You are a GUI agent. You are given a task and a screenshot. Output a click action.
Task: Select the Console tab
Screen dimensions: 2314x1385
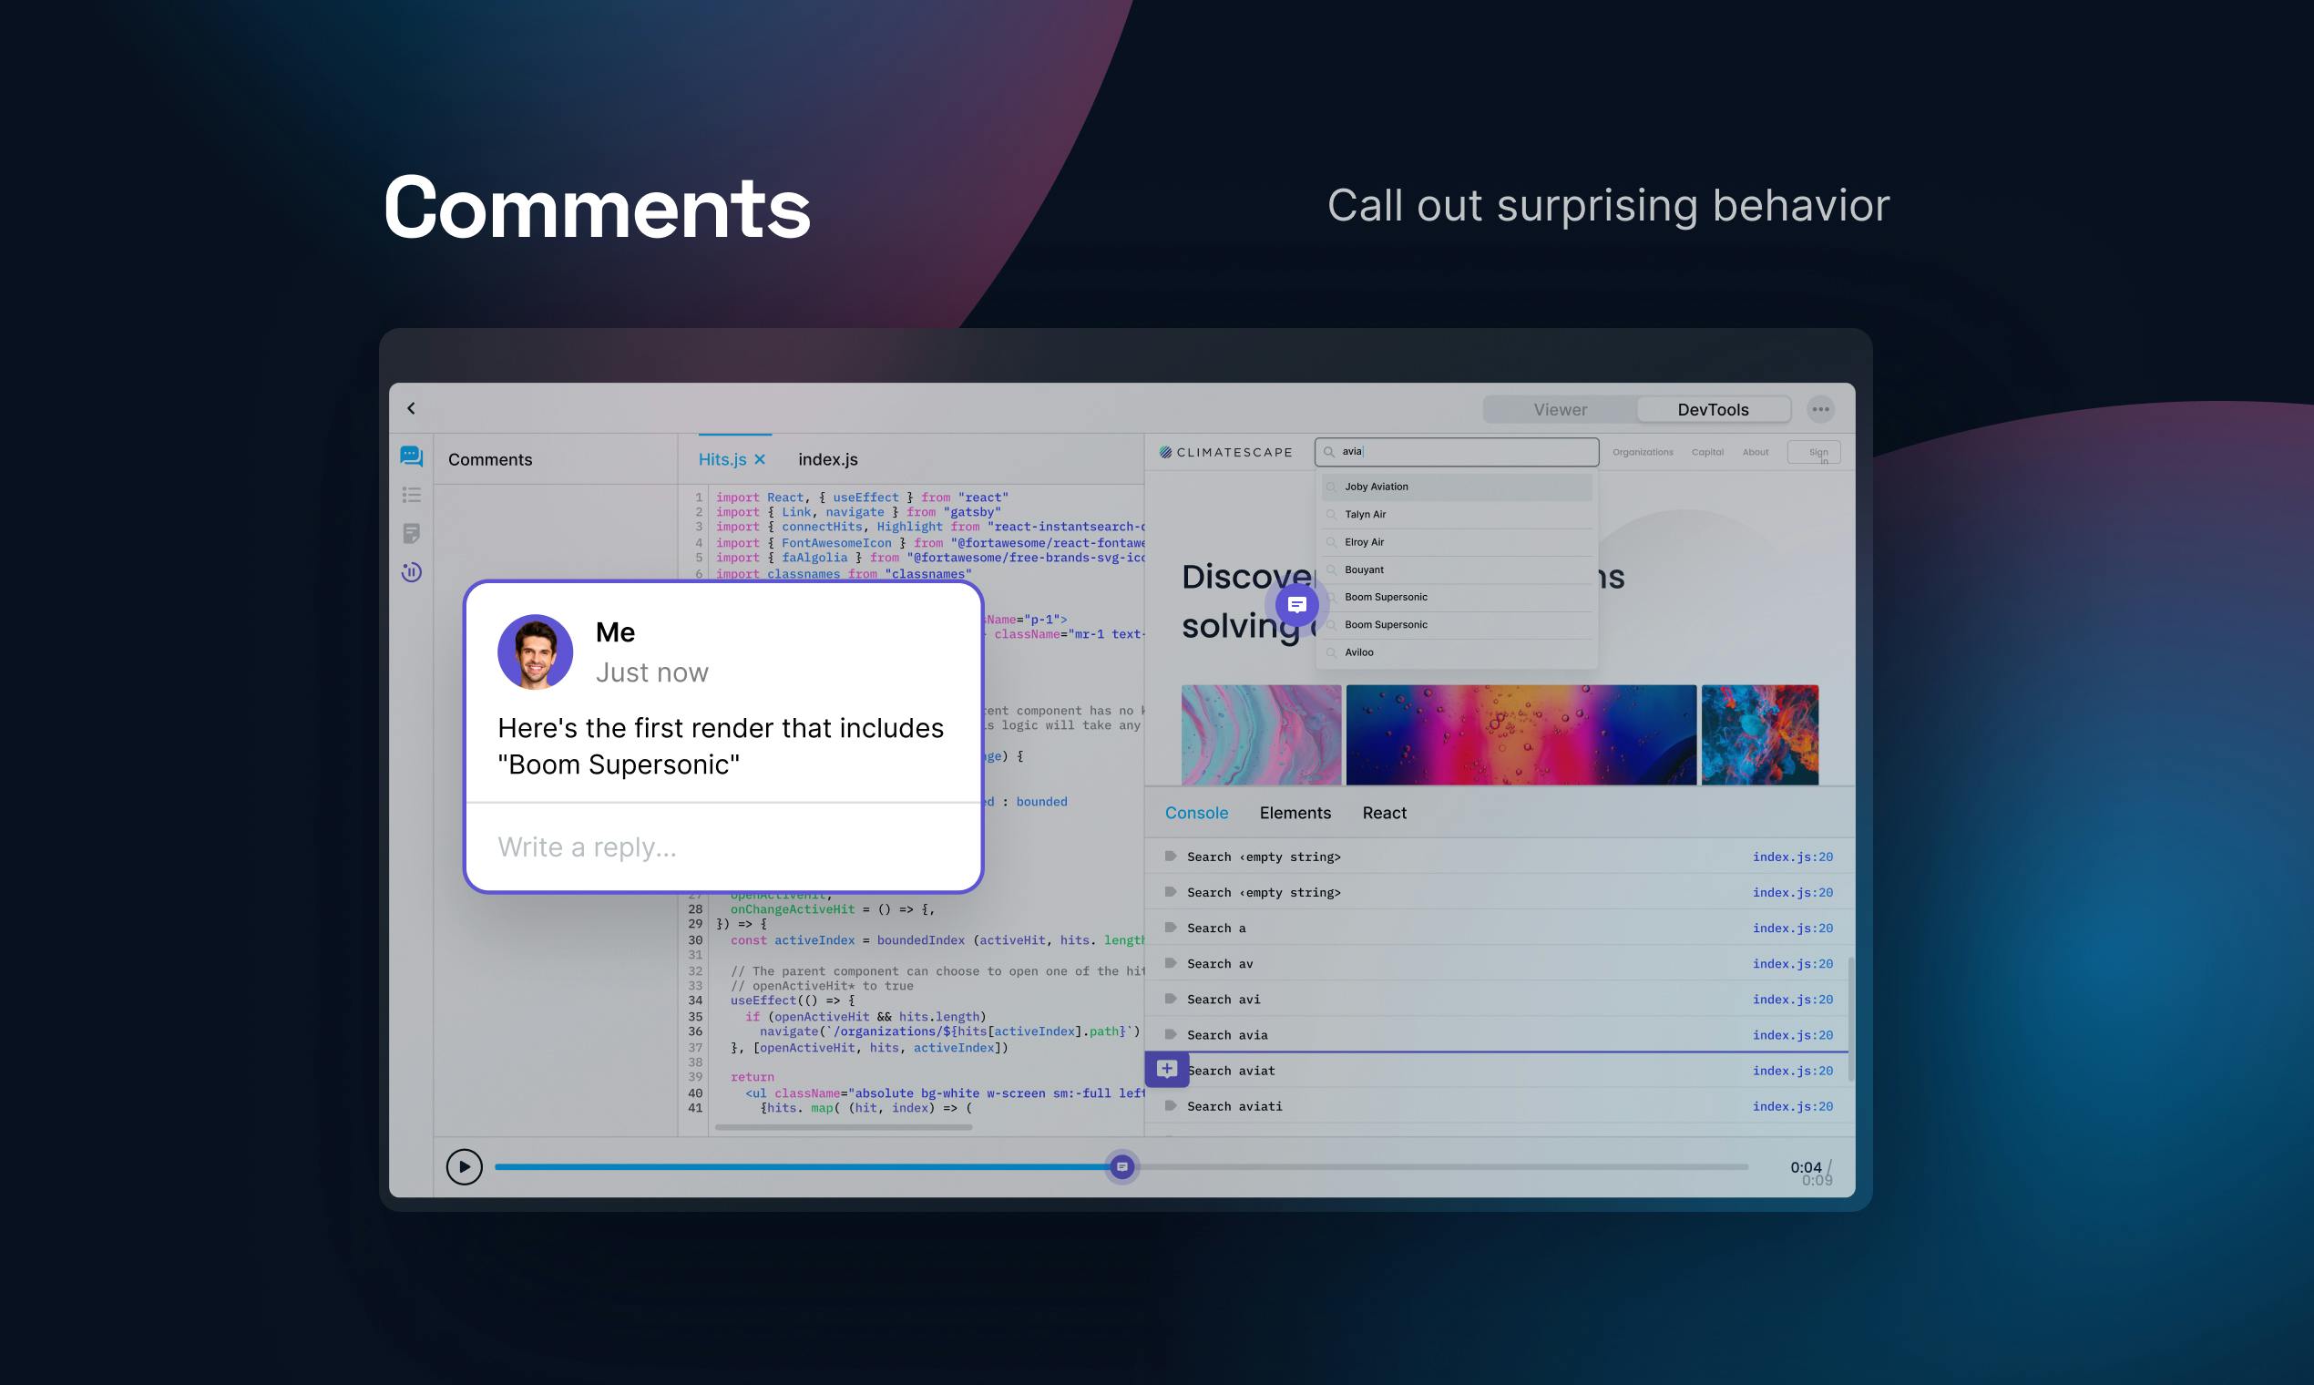pos(1196,813)
